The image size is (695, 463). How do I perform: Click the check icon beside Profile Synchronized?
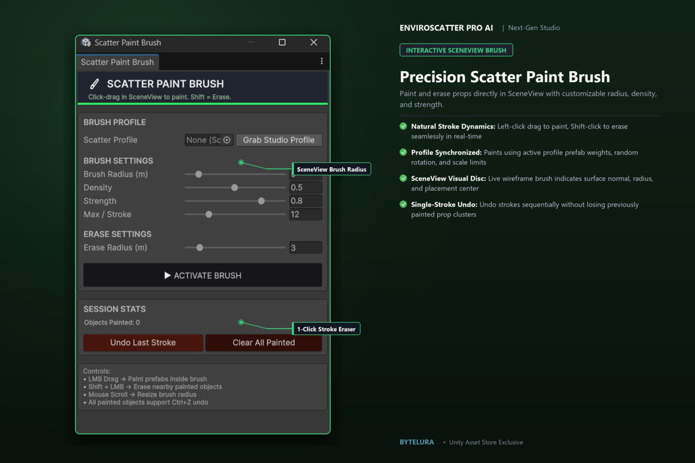click(403, 152)
